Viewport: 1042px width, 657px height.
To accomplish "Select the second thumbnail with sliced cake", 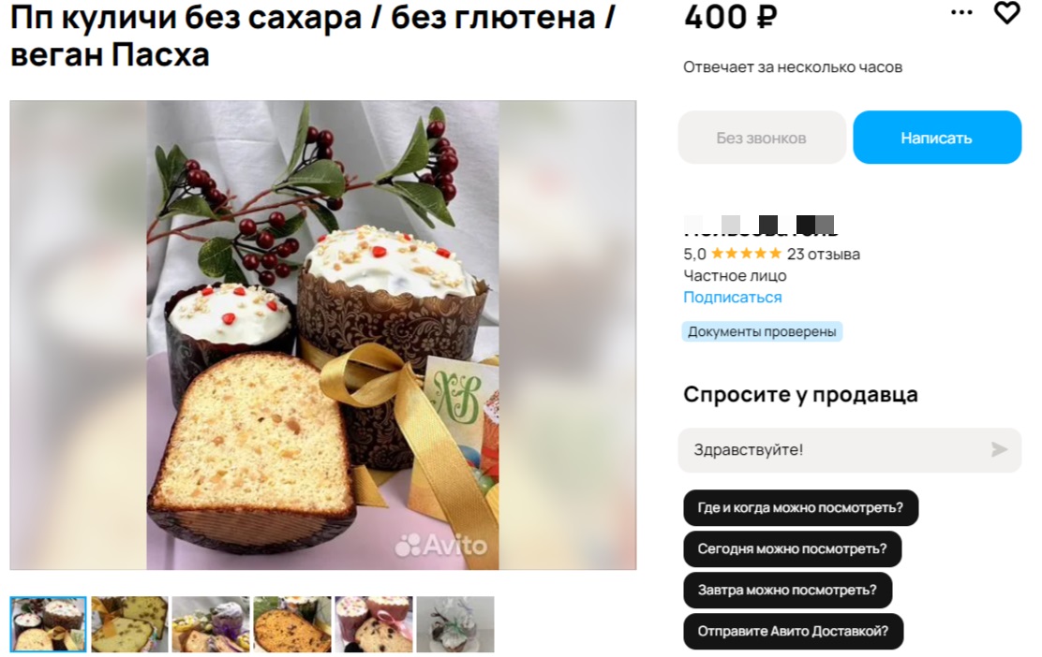I will pos(129,624).
